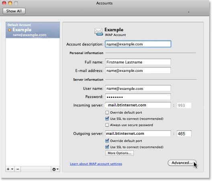Click the plus add account icon
The height and width of the screenshot is (181, 212).
coord(8,169)
